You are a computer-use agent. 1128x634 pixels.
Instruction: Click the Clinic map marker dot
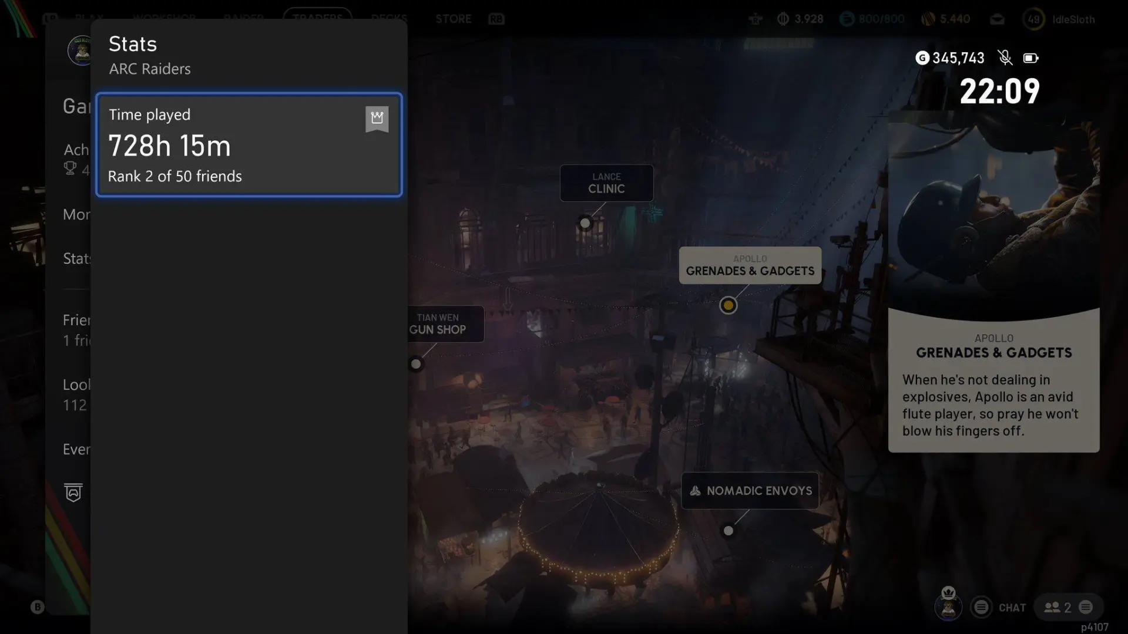pyautogui.click(x=585, y=223)
